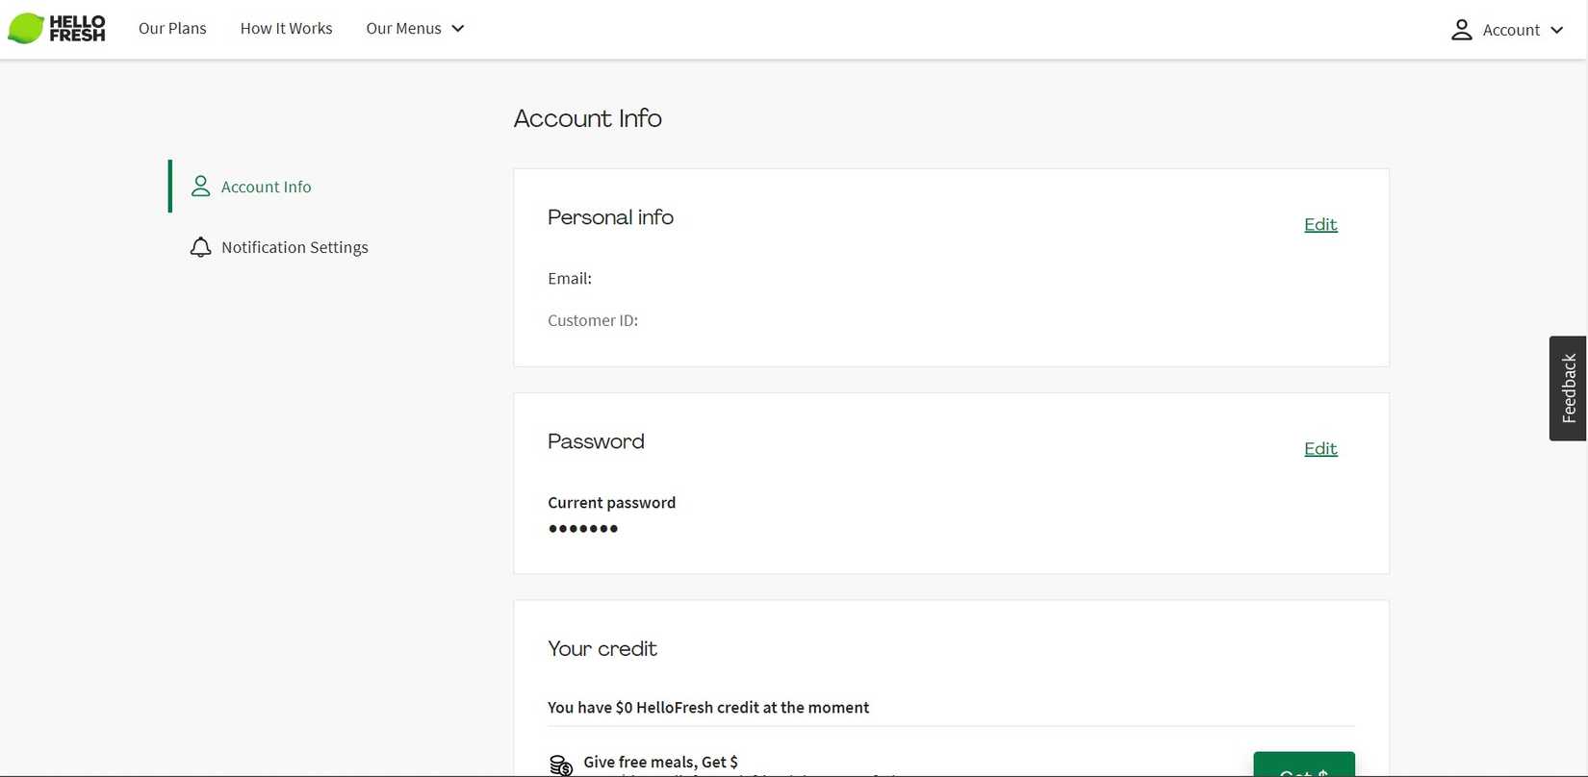The height and width of the screenshot is (777, 1588).
Task: Go to How It Works
Action: tap(286, 29)
